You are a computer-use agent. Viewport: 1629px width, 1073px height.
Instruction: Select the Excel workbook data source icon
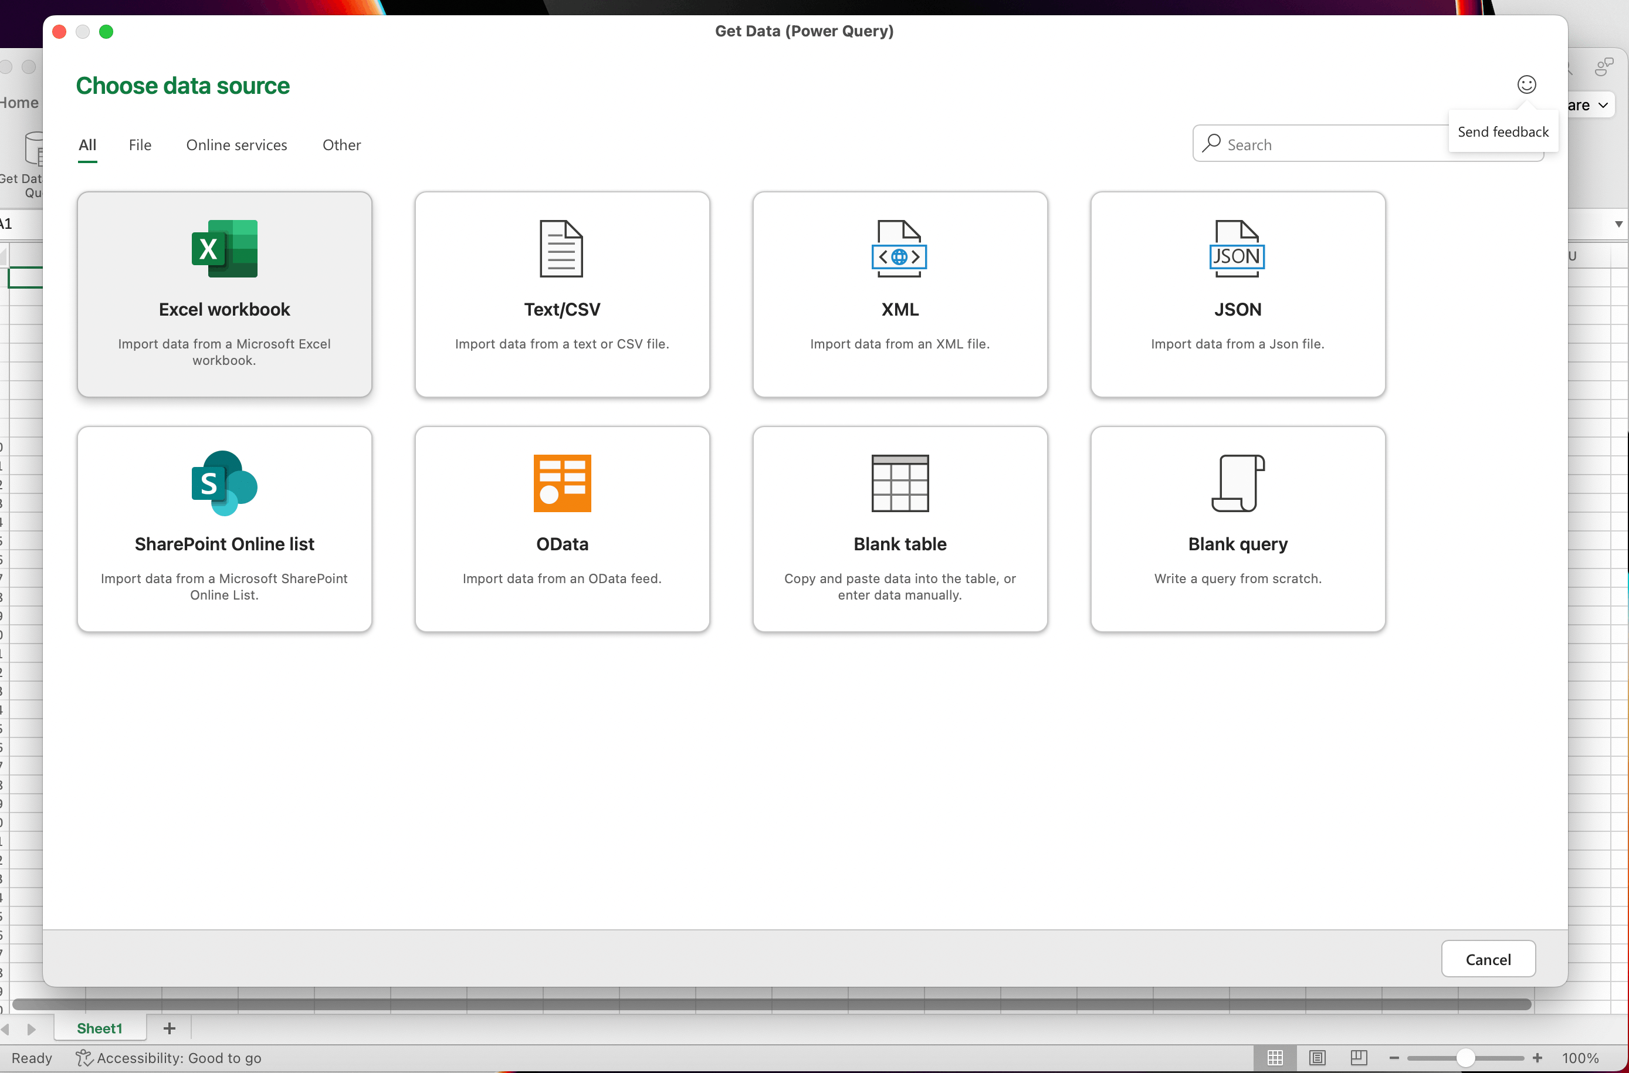point(224,248)
